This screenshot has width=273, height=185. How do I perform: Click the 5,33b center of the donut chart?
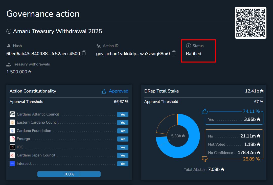click(x=178, y=136)
